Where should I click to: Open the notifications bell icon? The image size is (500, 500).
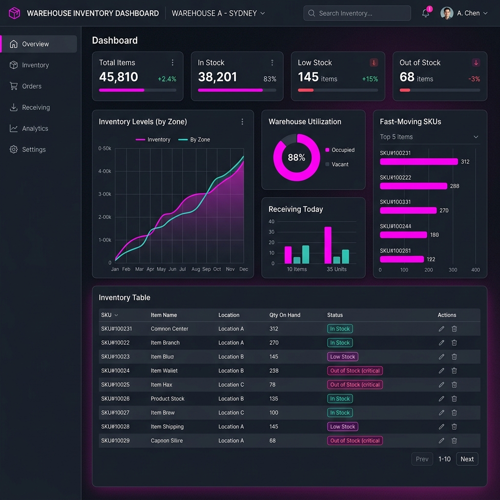[x=425, y=13]
